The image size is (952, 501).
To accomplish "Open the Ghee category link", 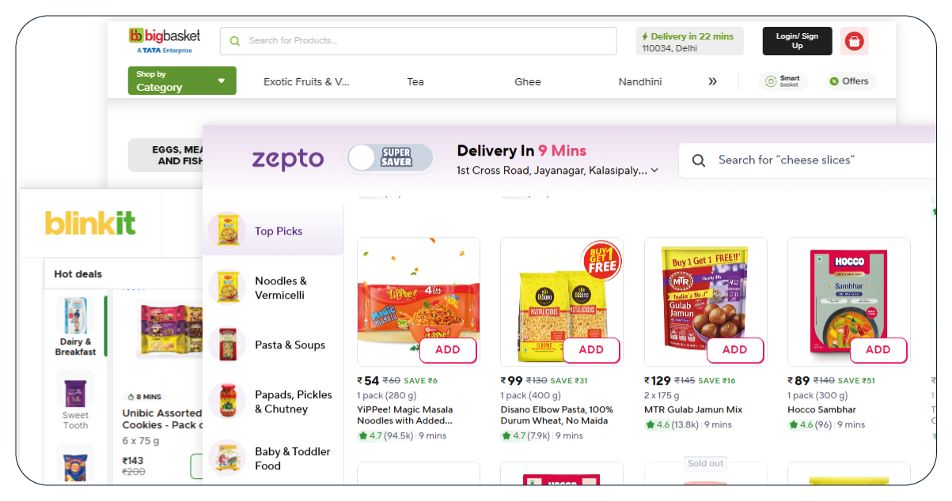I will [528, 81].
